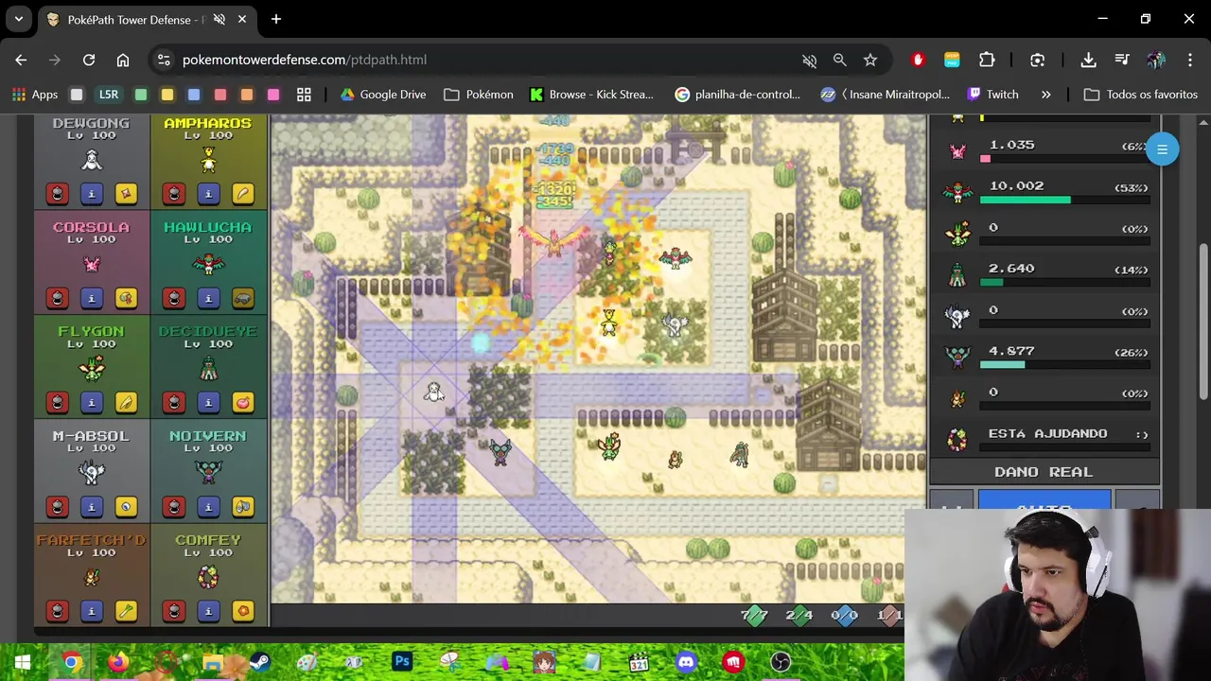The image size is (1211, 681).
Task: Open Photoshop from the taskbar
Action: tap(402, 662)
